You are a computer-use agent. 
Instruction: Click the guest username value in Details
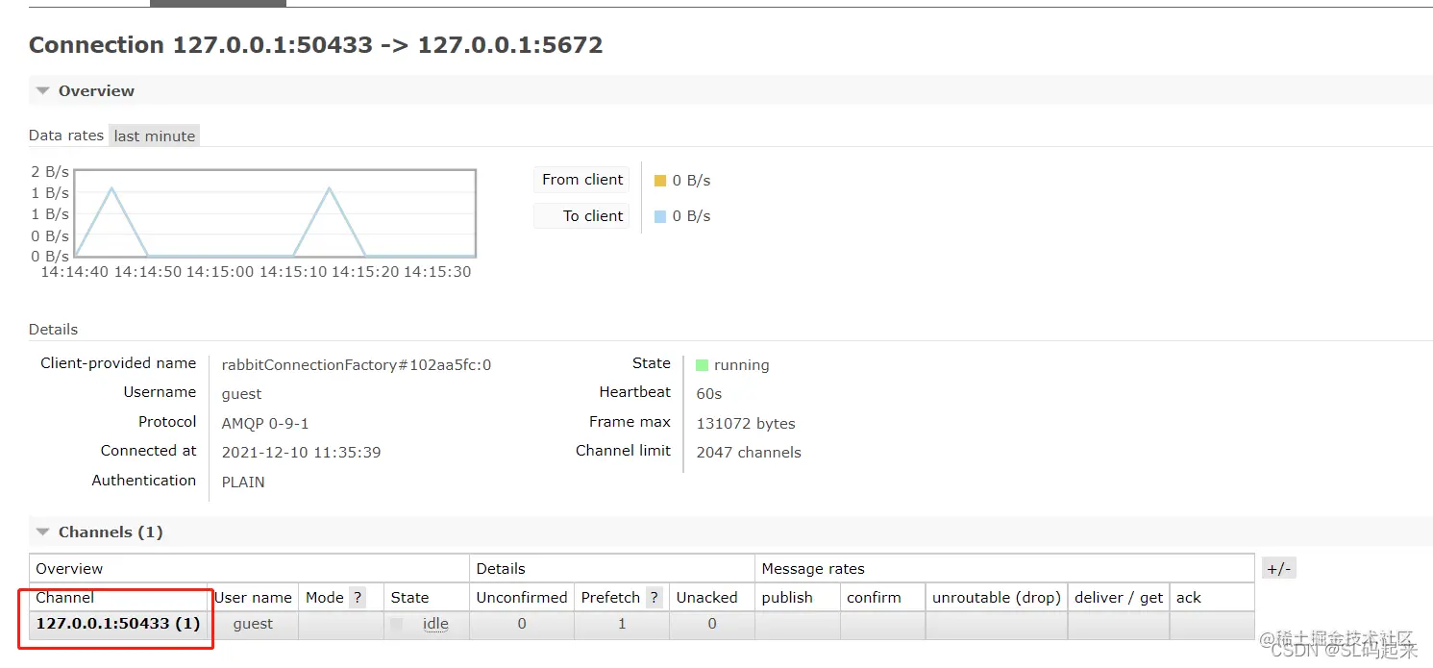[x=241, y=394]
